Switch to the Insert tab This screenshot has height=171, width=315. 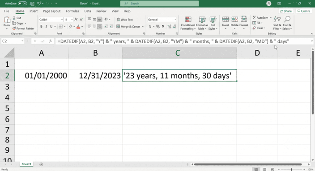[34, 11]
